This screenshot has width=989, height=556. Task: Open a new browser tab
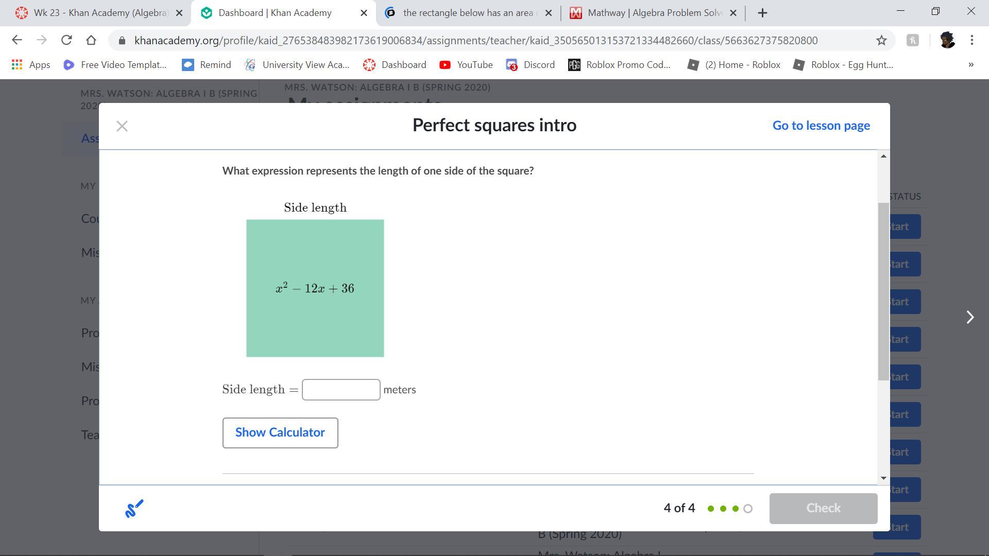click(x=763, y=13)
